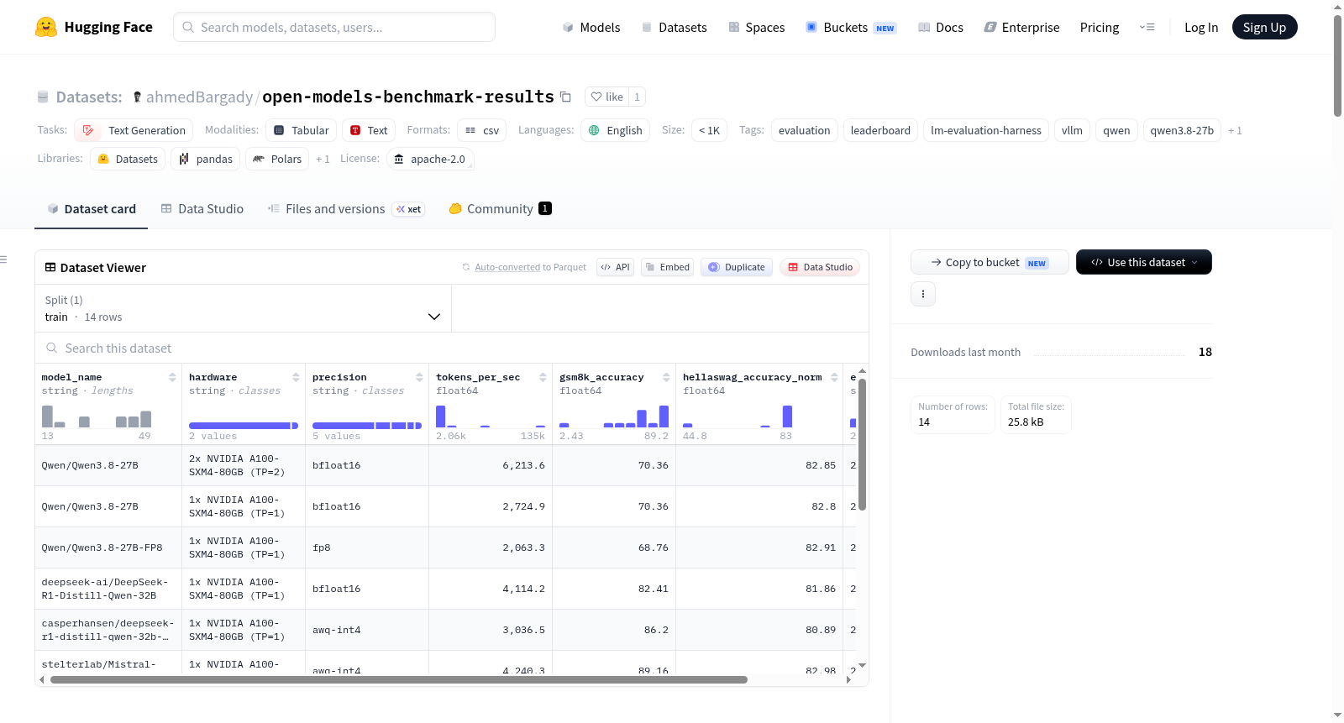Viewport: 1344px width, 723px height.
Task: Open the Use this dataset dropdown
Action: (1143, 262)
